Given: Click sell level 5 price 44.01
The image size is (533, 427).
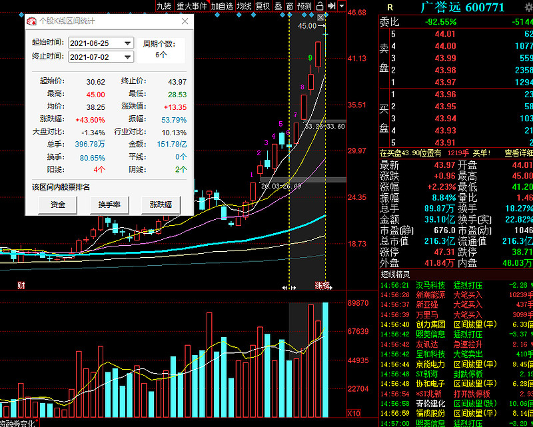Looking at the screenshot, I should [x=445, y=34].
